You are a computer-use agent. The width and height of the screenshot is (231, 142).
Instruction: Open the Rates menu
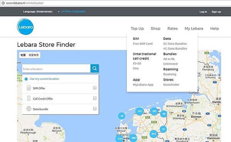tap(173, 29)
